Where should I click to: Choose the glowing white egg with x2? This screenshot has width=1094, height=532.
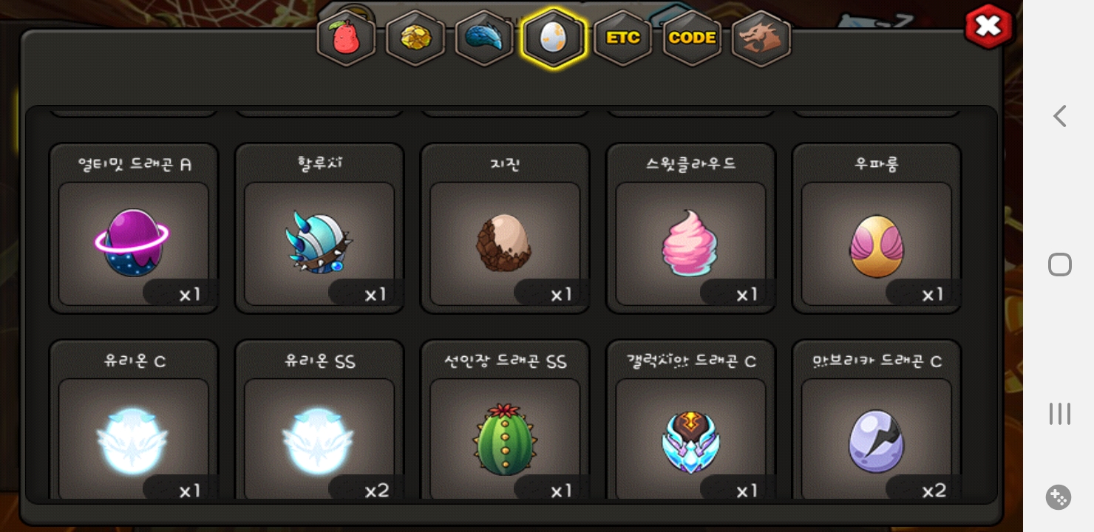(x=319, y=420)
